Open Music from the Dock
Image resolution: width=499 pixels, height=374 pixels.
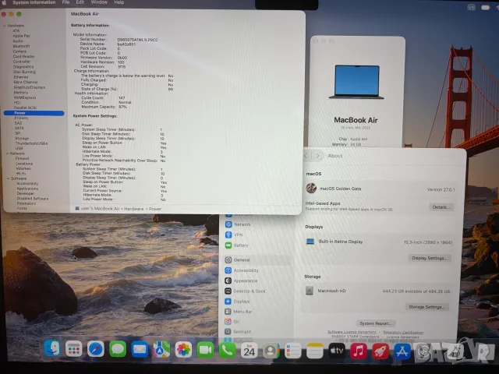[359, 351]
